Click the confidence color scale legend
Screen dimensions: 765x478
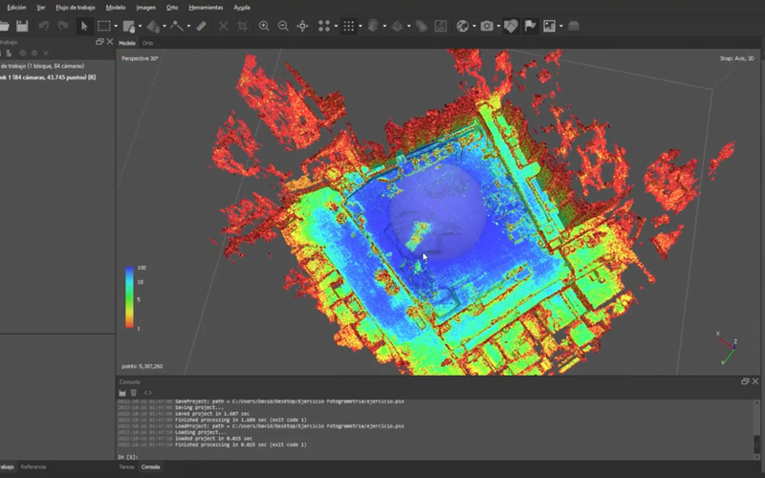coord(129,296)
